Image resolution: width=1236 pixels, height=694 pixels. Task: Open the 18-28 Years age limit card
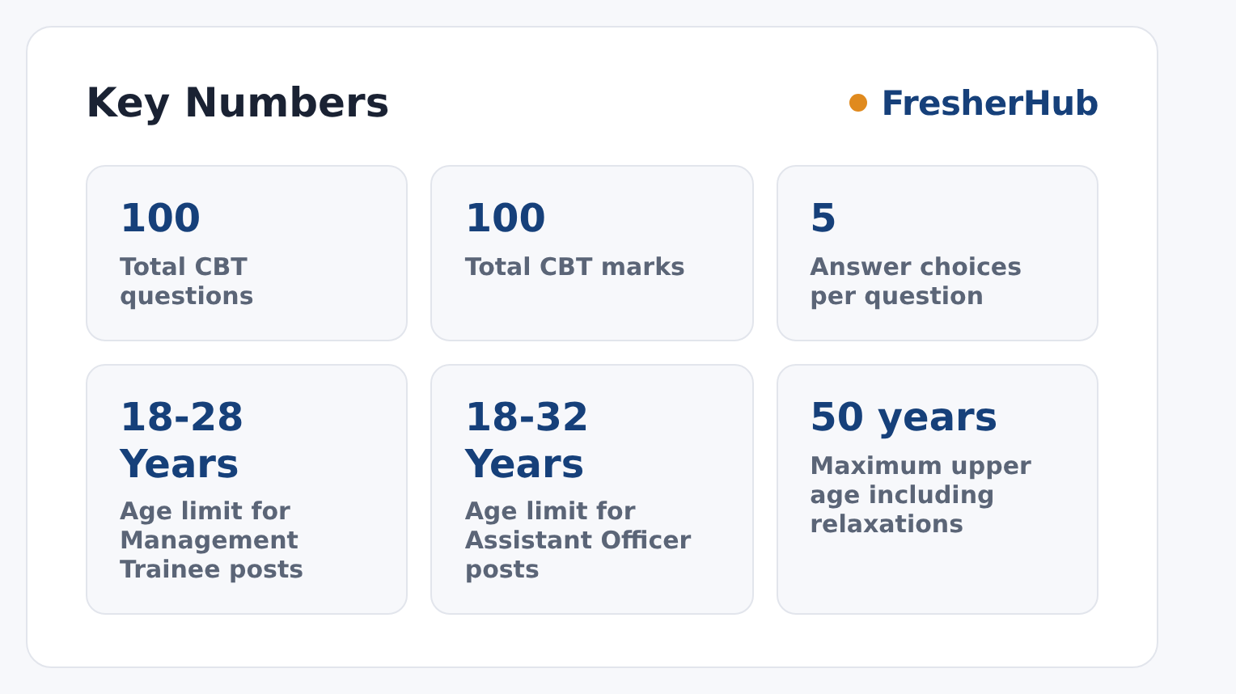[247, 489]
